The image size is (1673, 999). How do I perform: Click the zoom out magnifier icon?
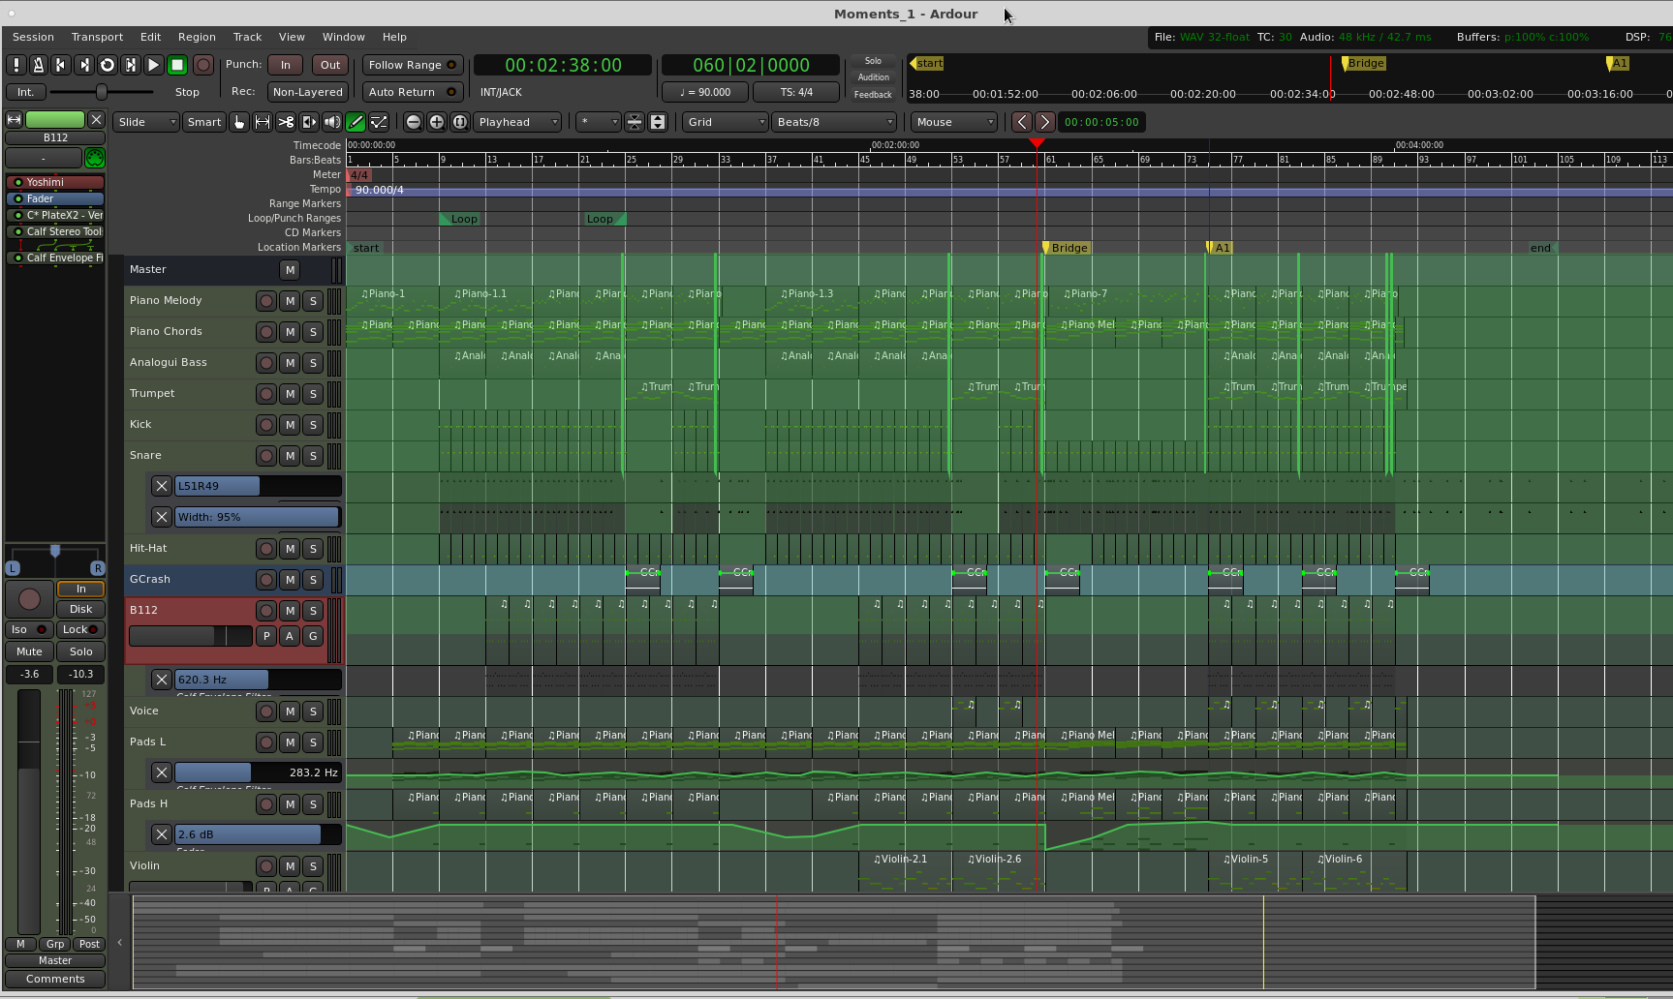[x=414, y=122]
